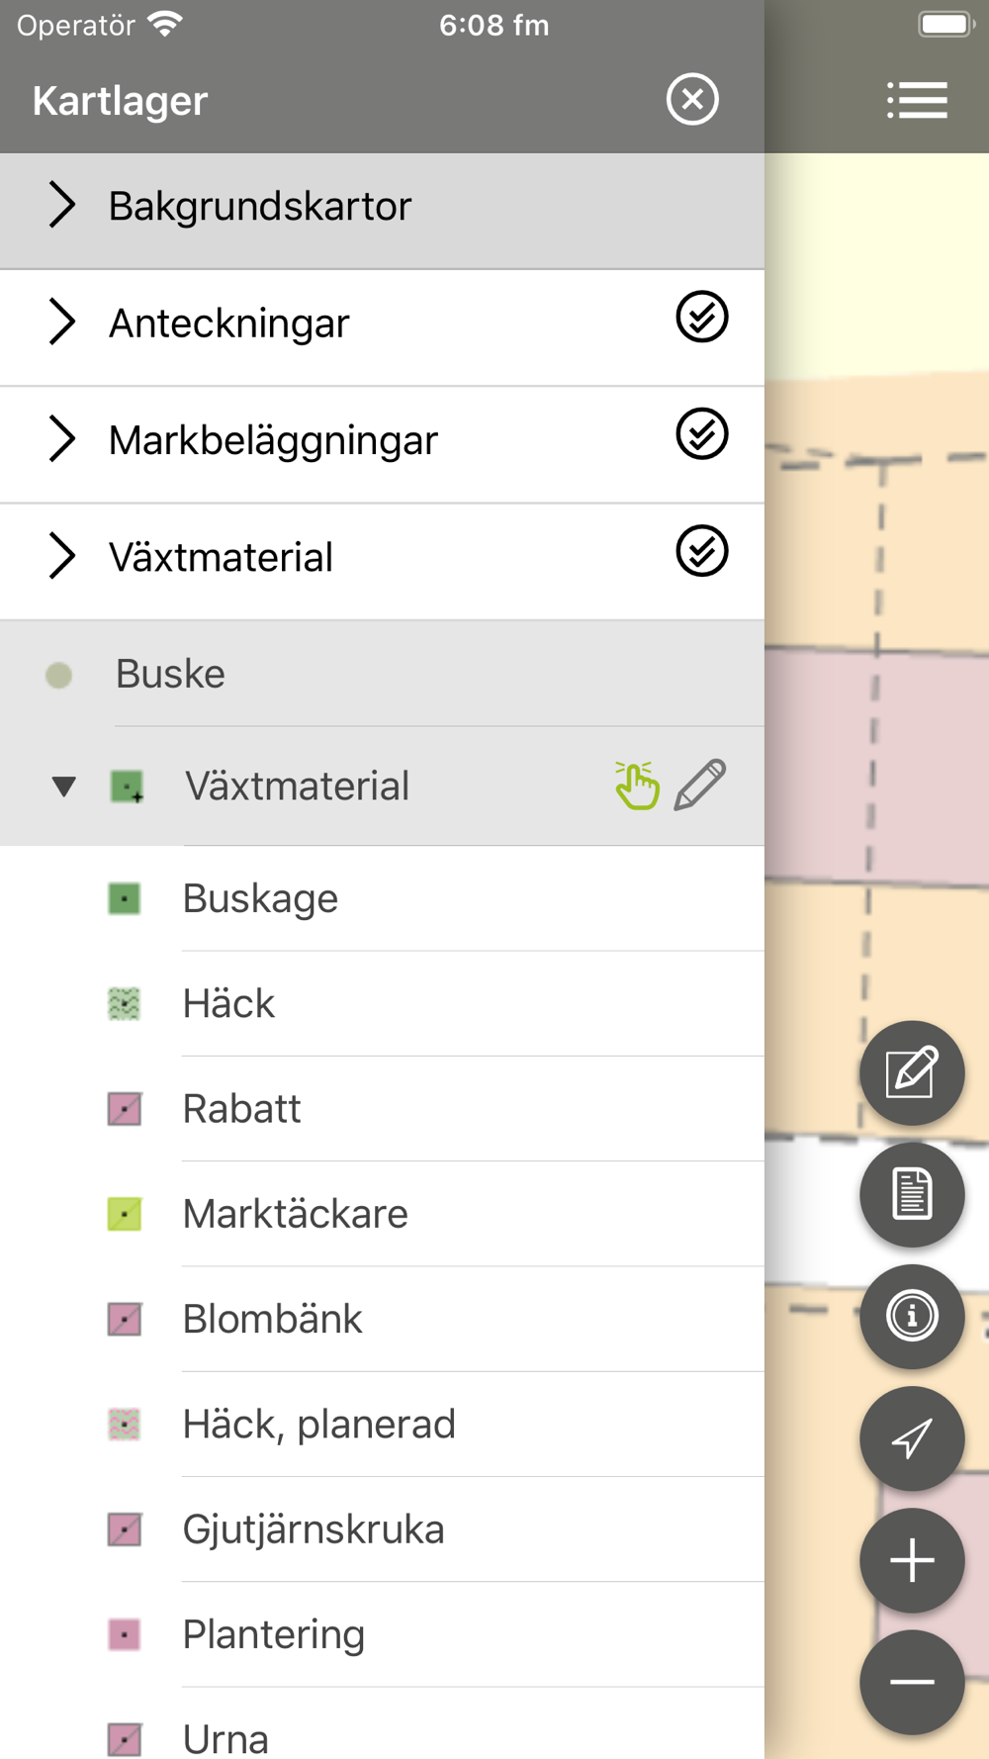Open the map edit floating button

pyautogui.click(x=911, y=1072)
